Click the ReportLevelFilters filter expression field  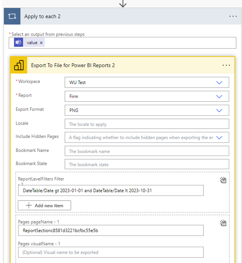pyautogui.click(x=110, y=191)
